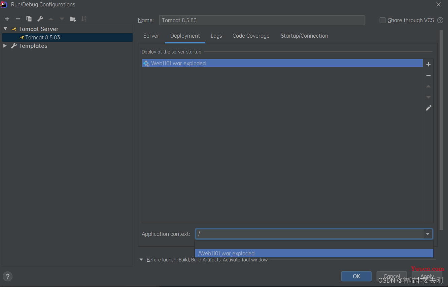Move deployment artifact up
This screenshot has height=287, width=448.
pos(428,86)
